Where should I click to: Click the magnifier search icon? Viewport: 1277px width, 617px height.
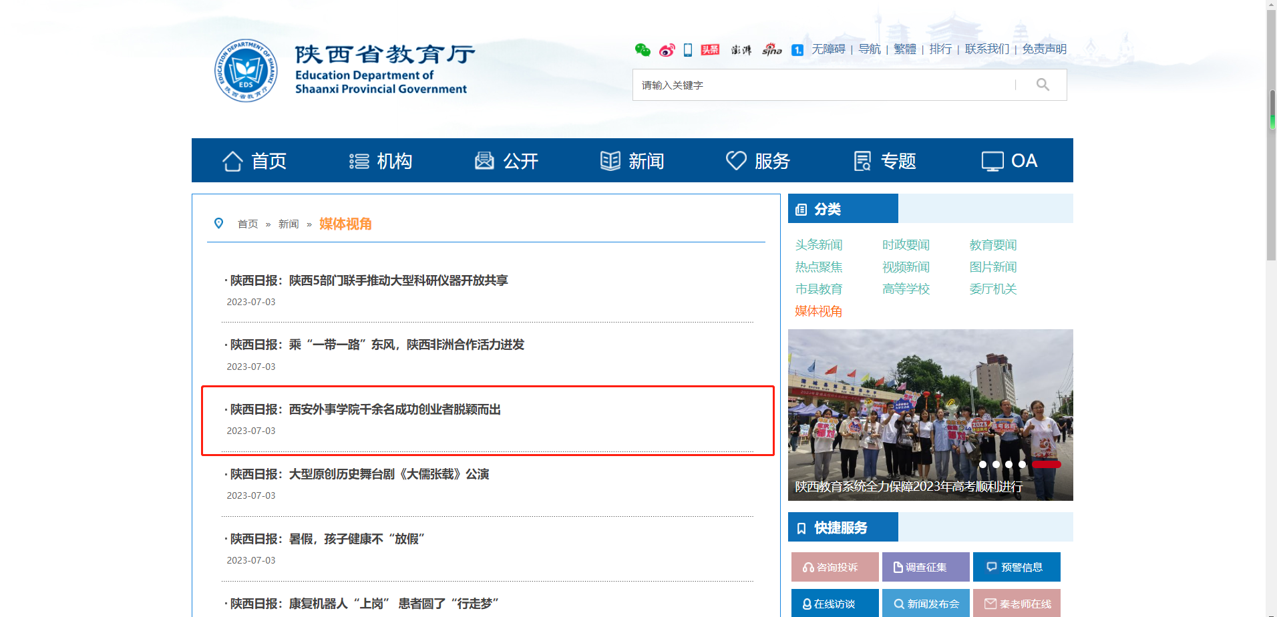1043,85
